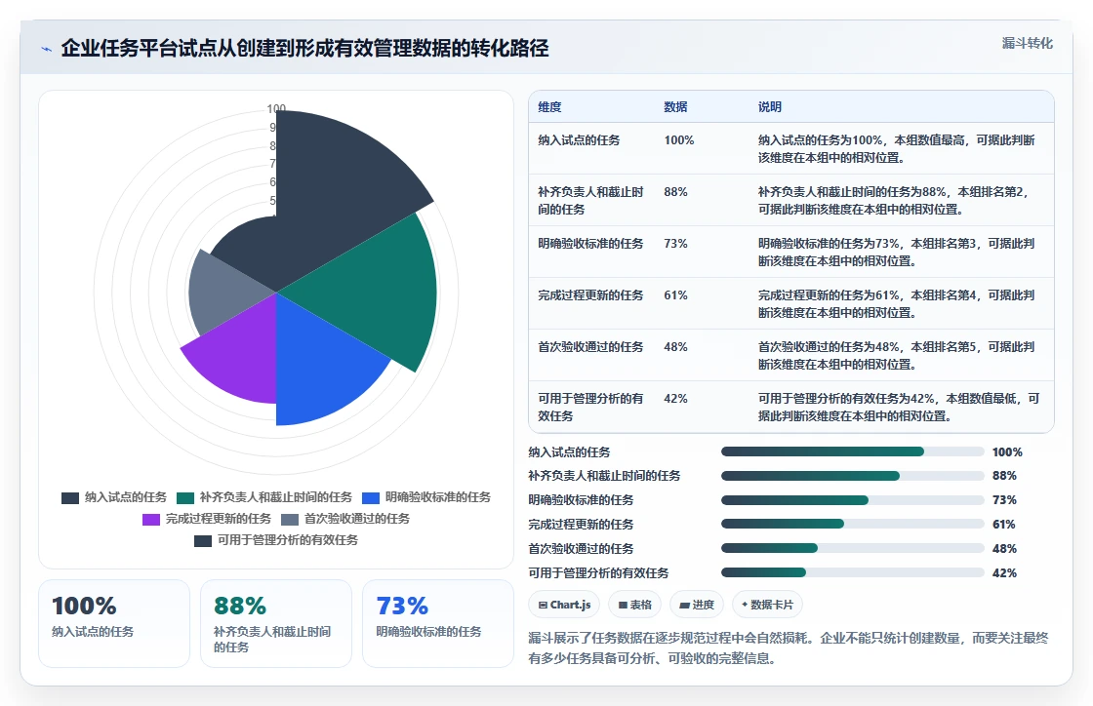Viewport: 1093px width, 706px height.
Task: Click the 88% label beside progress bar
Action: (x=1004, y=476)
